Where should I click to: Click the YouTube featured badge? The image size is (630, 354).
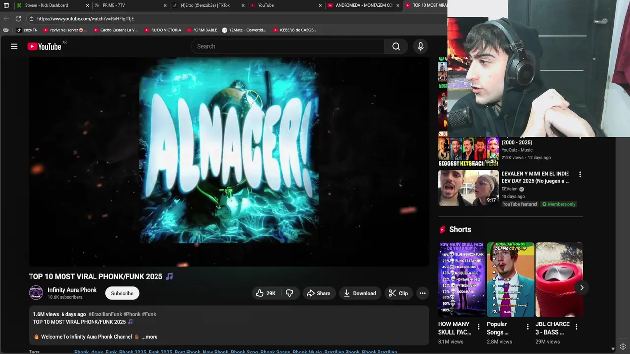point(520,204)
